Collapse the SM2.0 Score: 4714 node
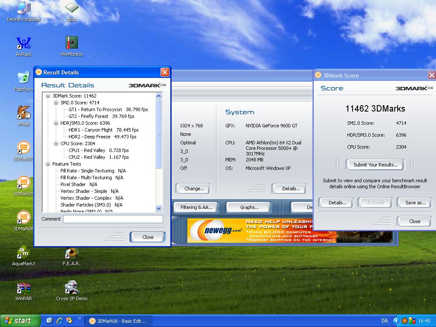The image size is (436, 327). pos(56,103)
